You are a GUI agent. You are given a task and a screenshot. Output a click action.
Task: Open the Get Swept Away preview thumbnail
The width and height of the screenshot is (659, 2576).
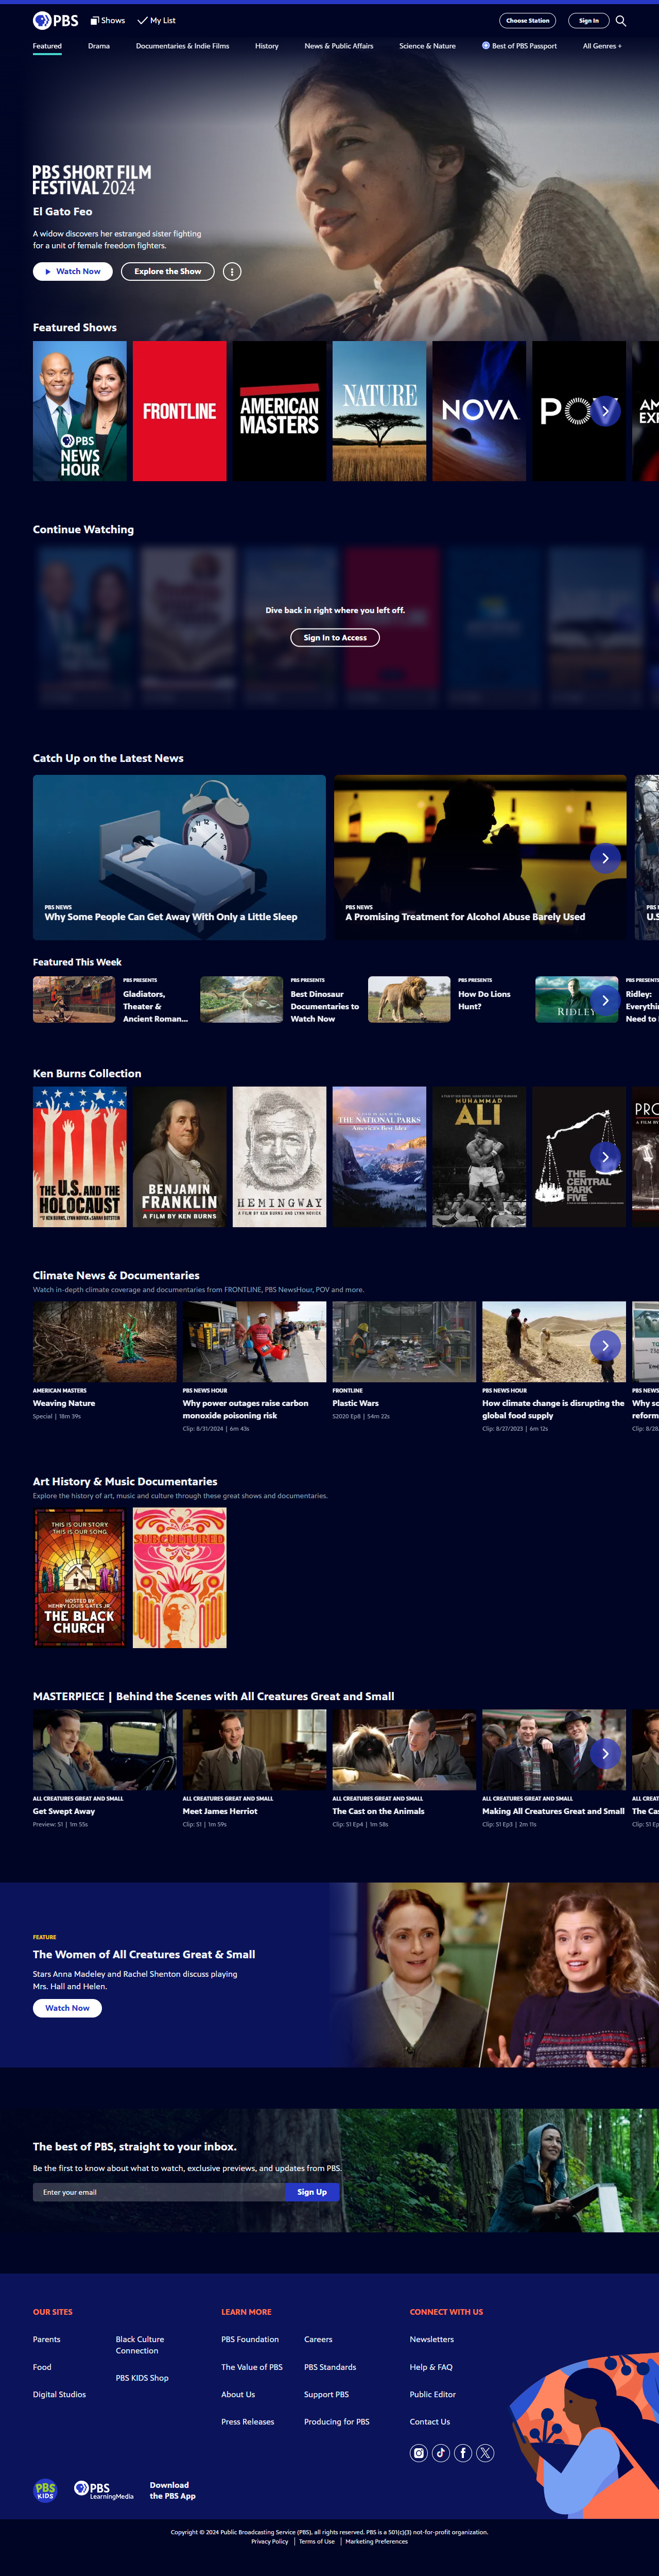105,1750
